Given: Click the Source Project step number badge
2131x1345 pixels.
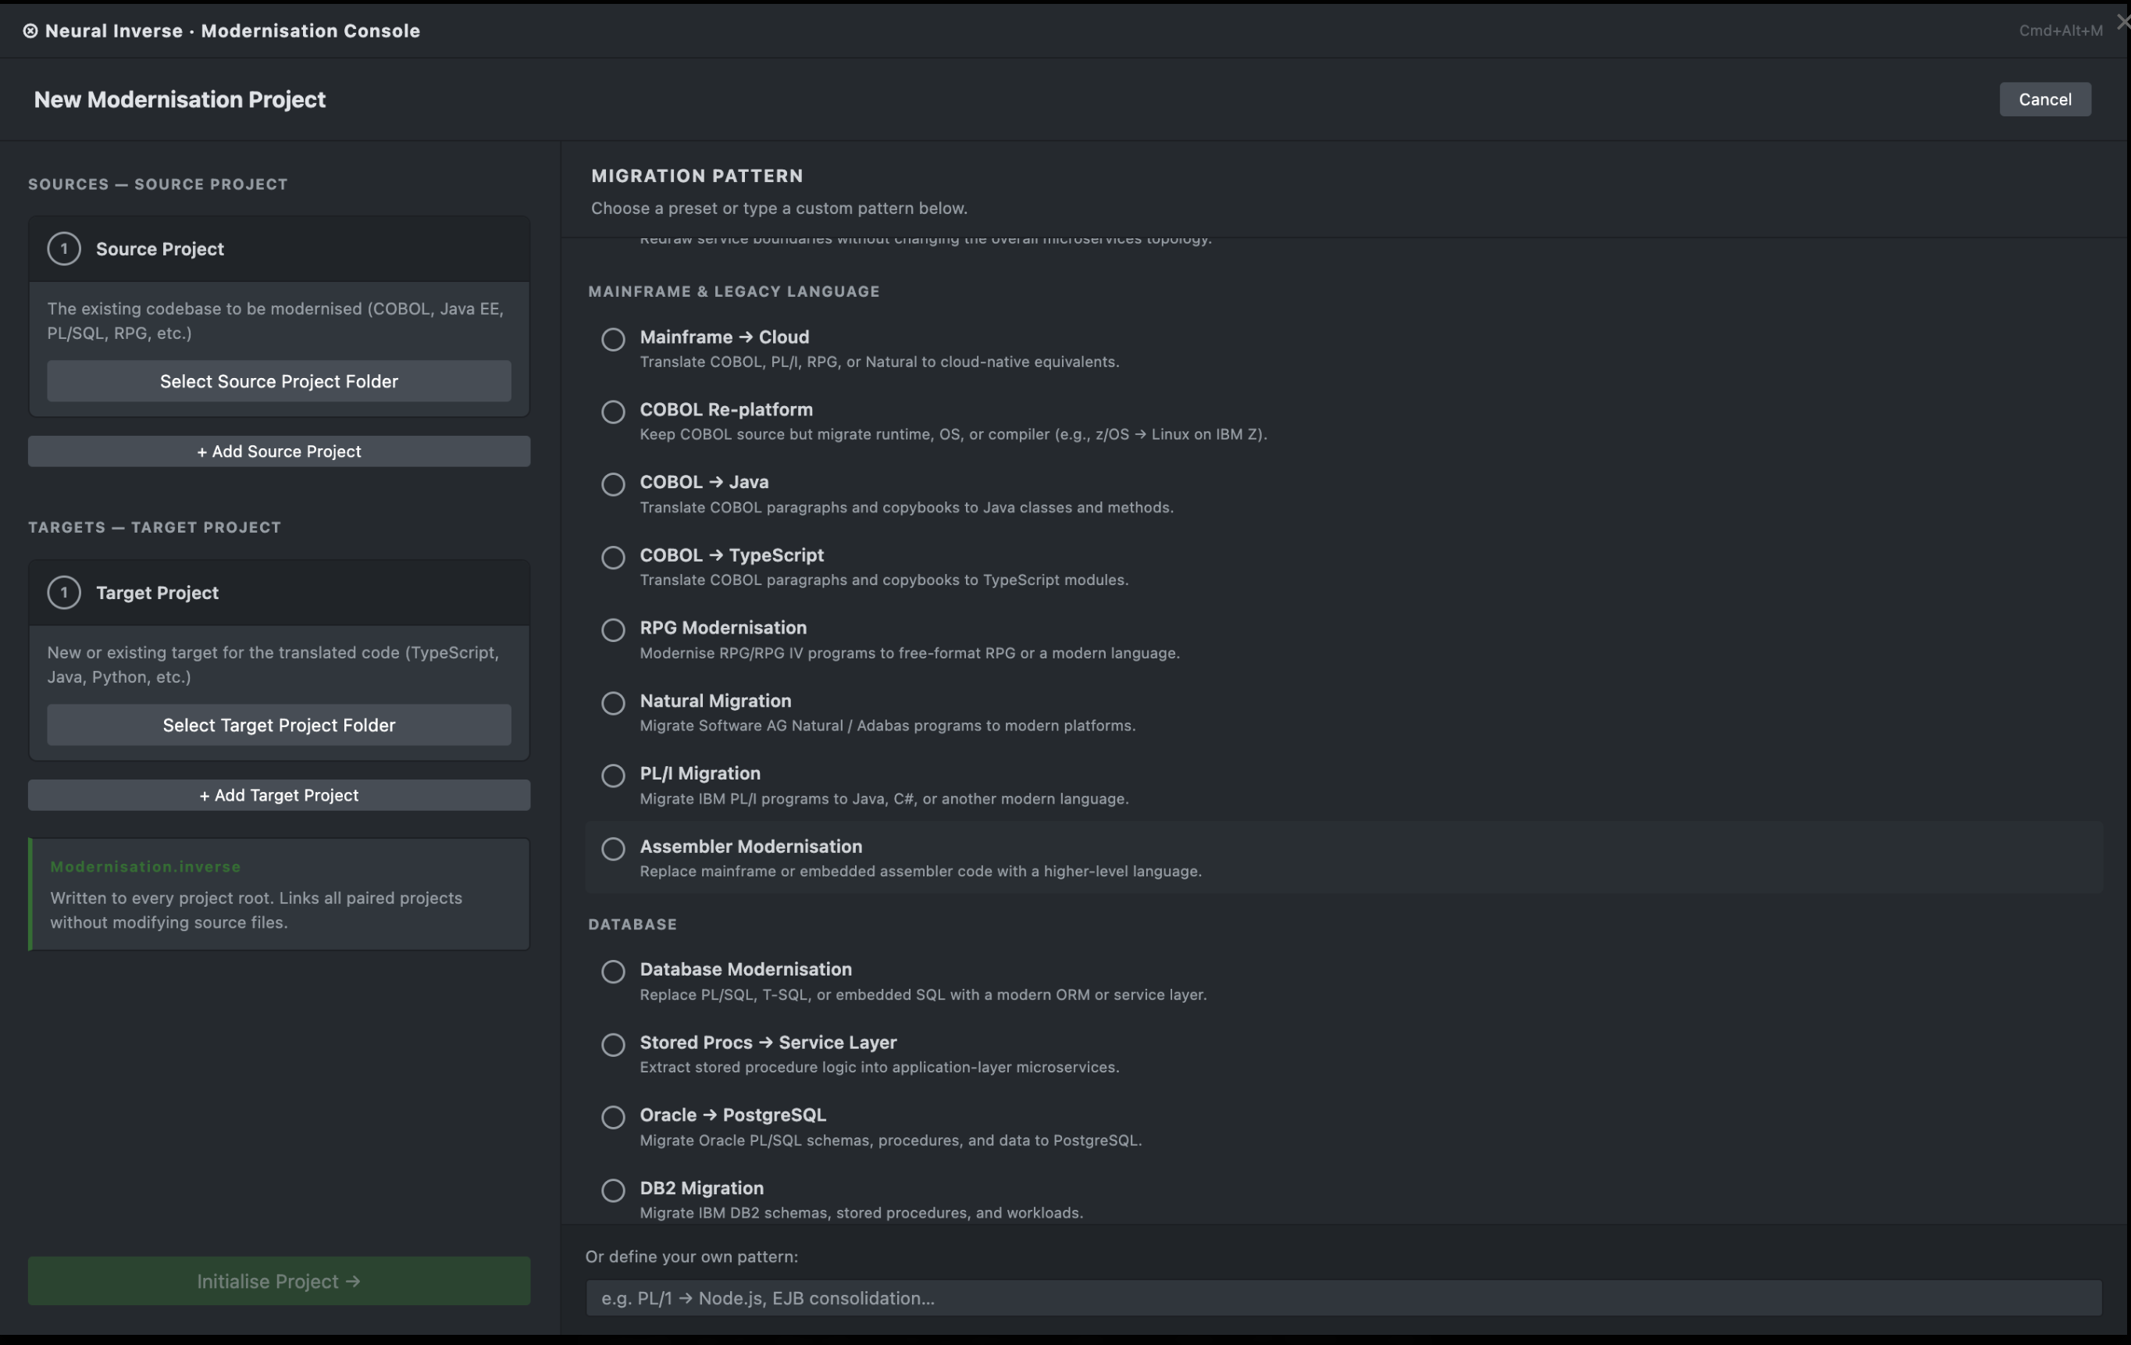Looking at the screenshot, I should [x=64, y=249].
